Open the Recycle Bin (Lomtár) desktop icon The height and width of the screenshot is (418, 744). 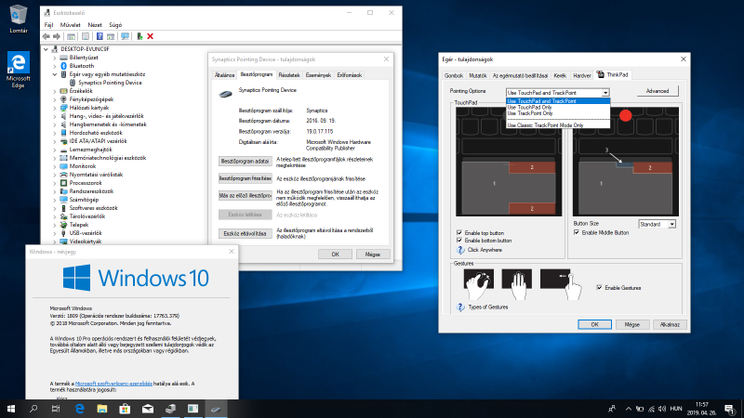18,19
